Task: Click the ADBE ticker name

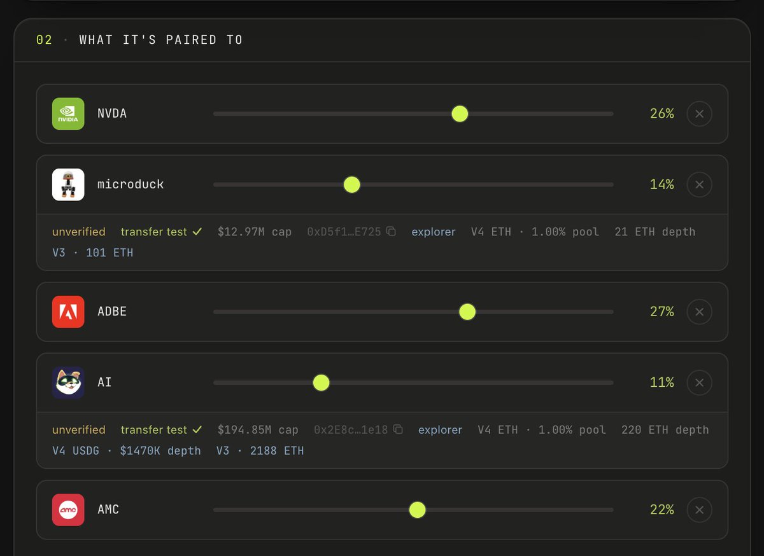Action: 112,312
